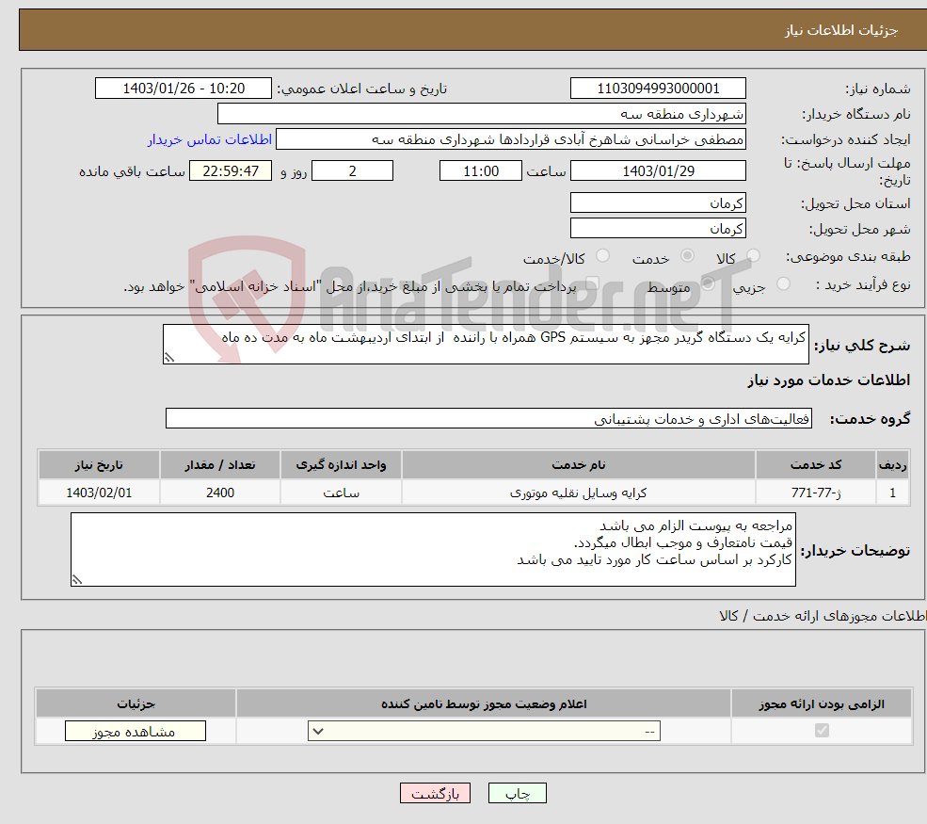This screenshot has width=927, height=824.
Task: Open the permit status dropdown
Action: click(484, 731)
